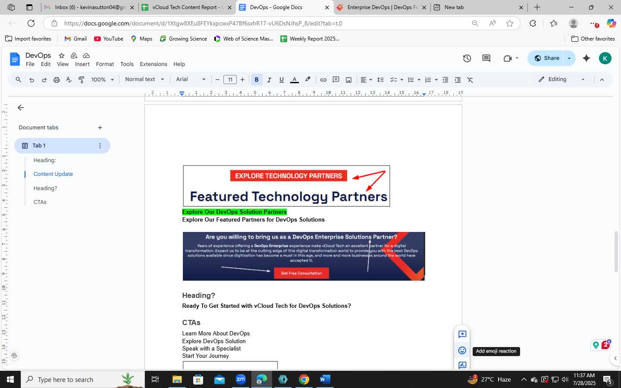Decrease the font size
The height and width of the screenshot is (388, 621).
click(x=217, y=80)
